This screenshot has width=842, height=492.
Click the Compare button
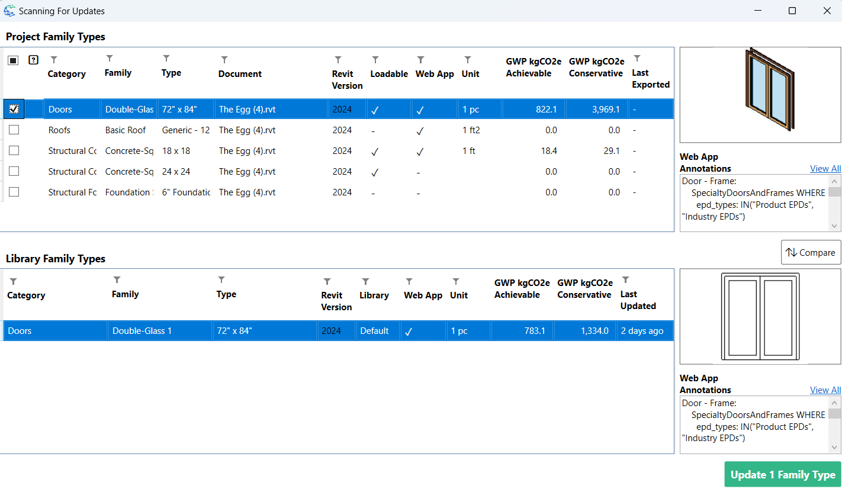pyautogui.click(x=811, y=252)
